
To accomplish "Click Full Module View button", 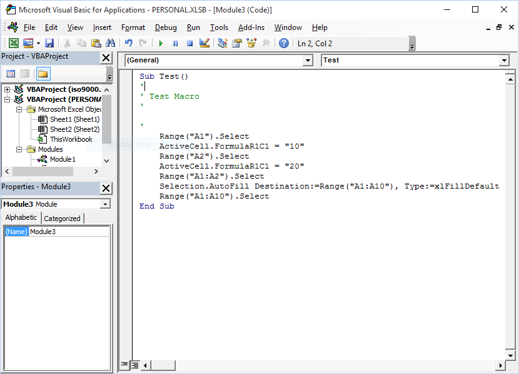I will click(135, 365).
